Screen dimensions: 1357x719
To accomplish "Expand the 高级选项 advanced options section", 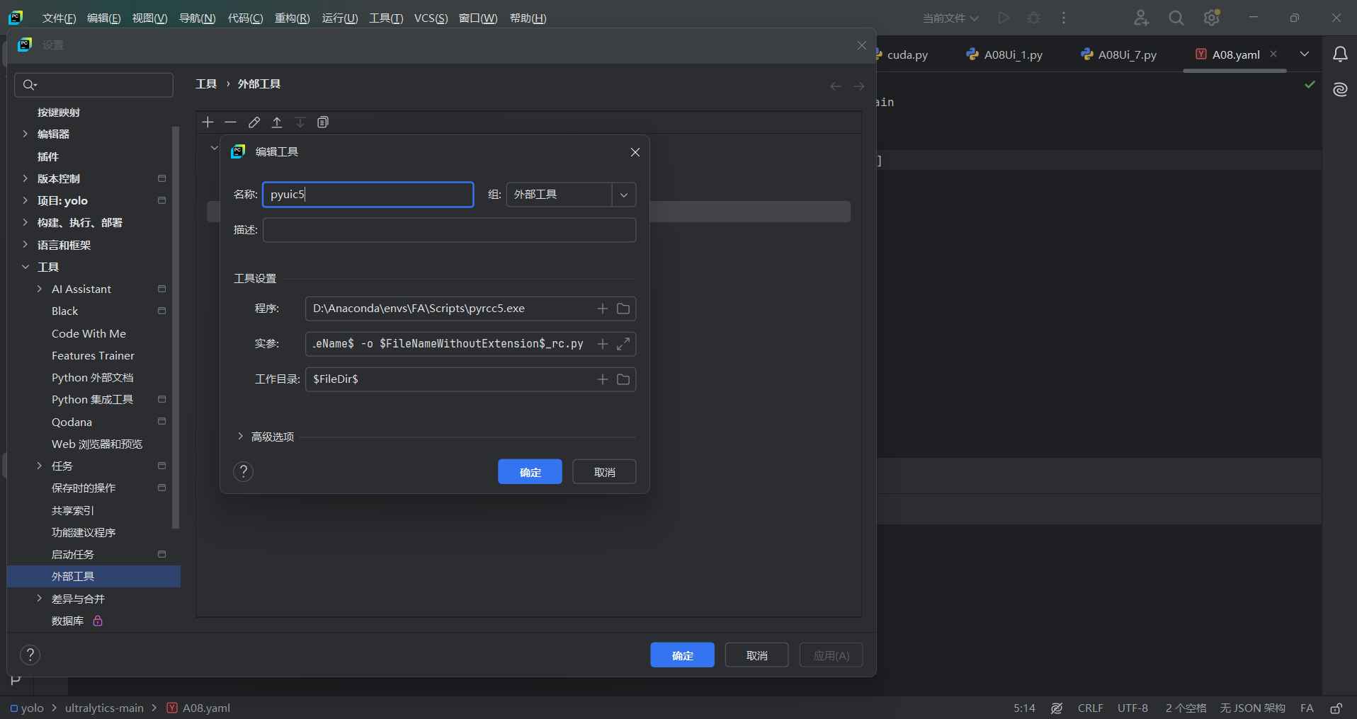I will point(241,437).
